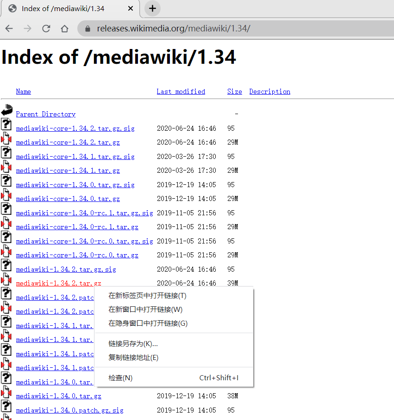This screenshot has height=420, width=394.
Task: Click archive icon beside mediawiki-core-1.34.1.tar.gz
Action: pyautogui.click(x=6, y=167)
